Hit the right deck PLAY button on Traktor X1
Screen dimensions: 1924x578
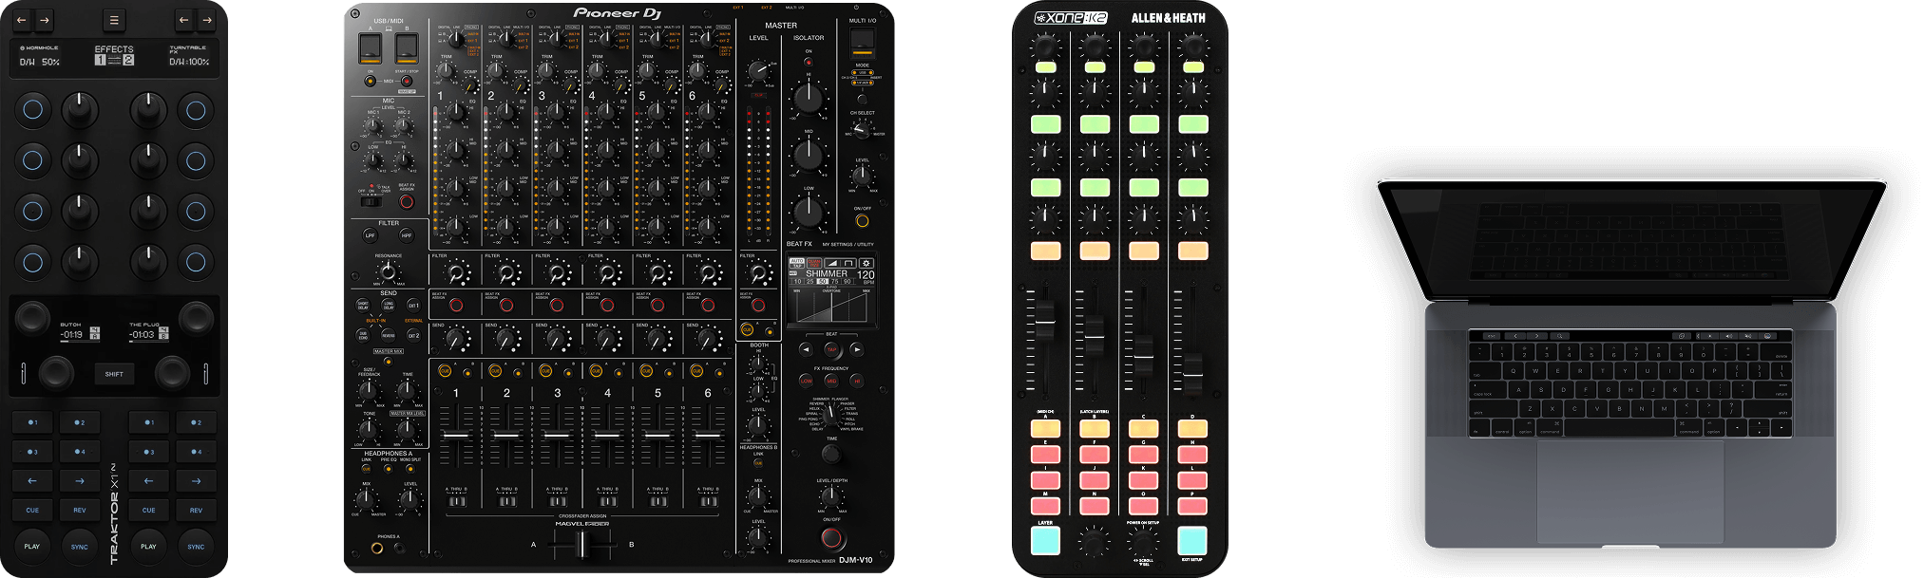click(x=149, y=546)
